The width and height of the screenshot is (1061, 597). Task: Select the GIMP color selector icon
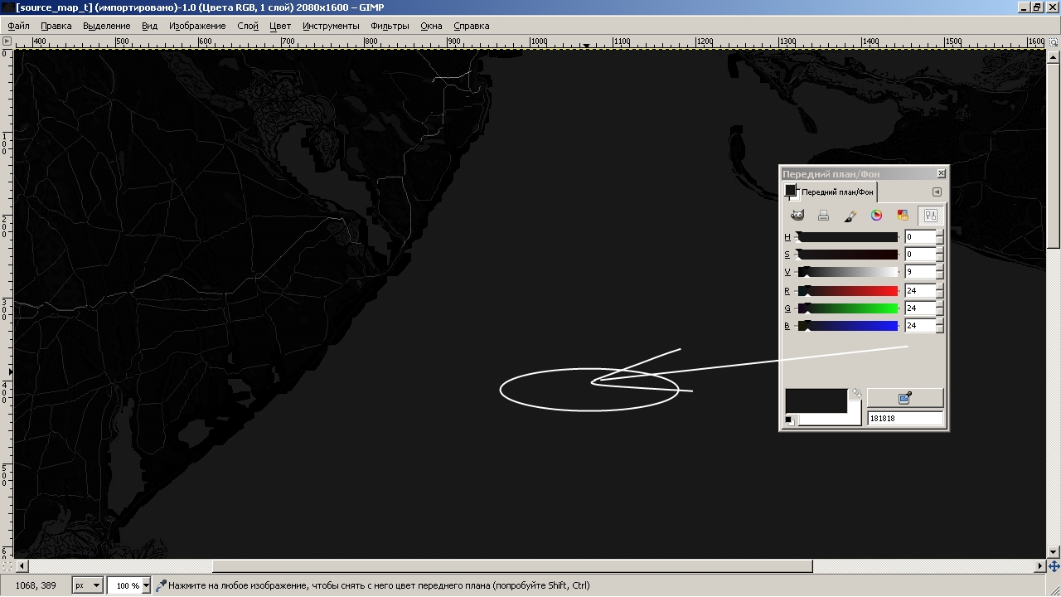point(797,216)
